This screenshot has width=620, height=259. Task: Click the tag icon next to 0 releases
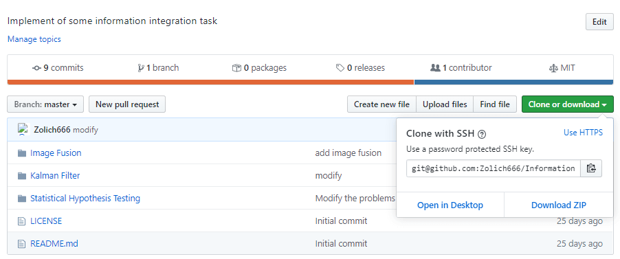(340, 68)
